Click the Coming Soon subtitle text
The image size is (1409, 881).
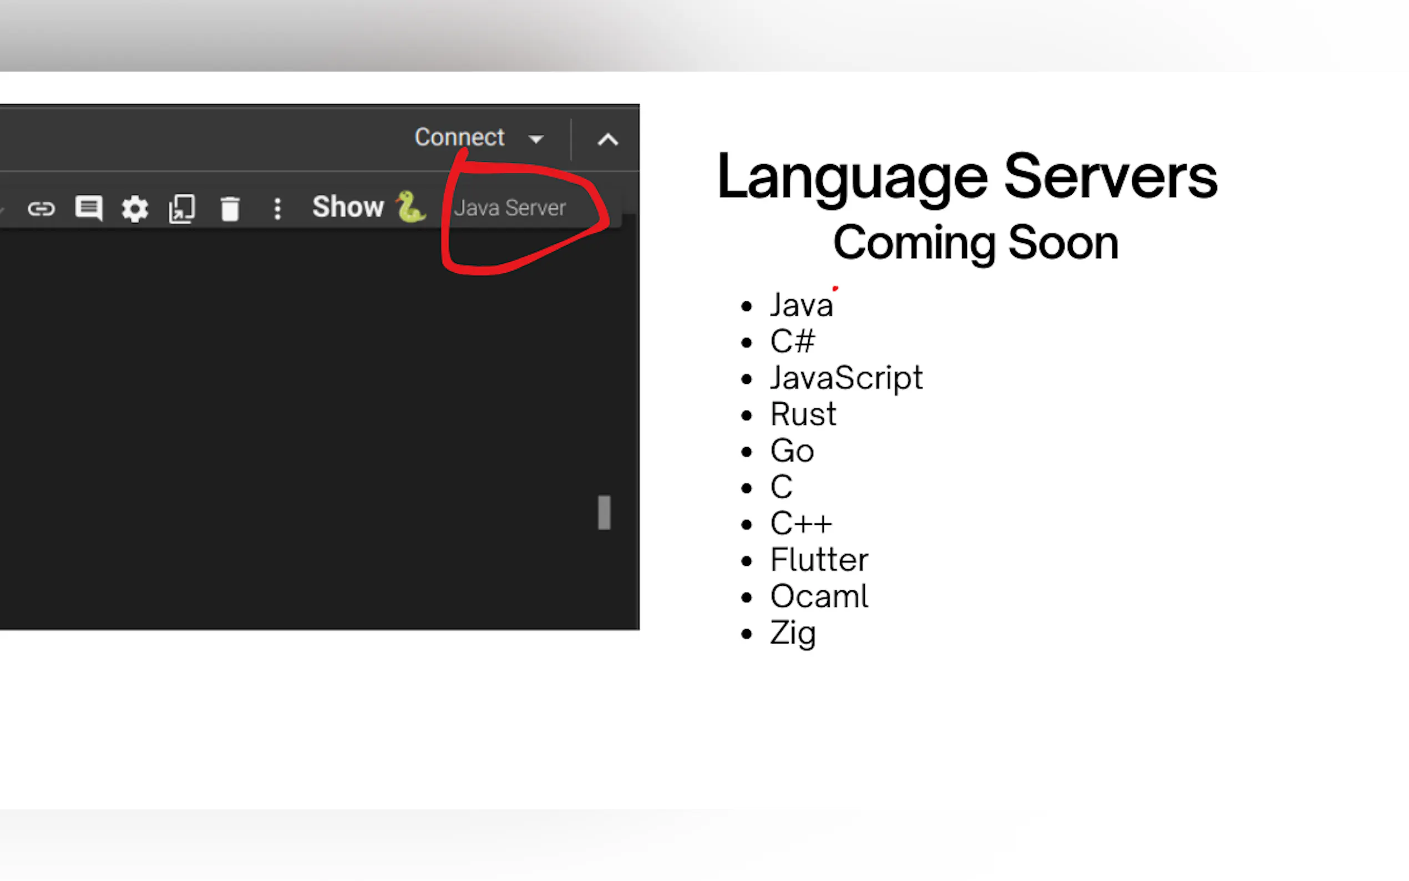(x=976, y=243)
